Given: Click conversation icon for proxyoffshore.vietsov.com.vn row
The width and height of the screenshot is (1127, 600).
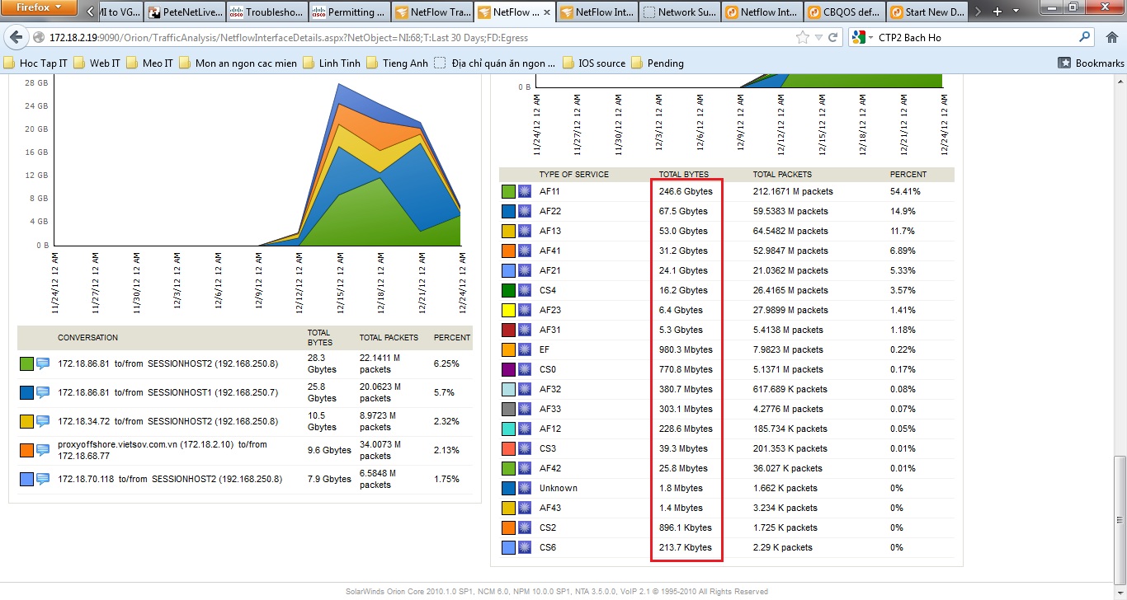Looking at the screenshot, I should point(43,450).
